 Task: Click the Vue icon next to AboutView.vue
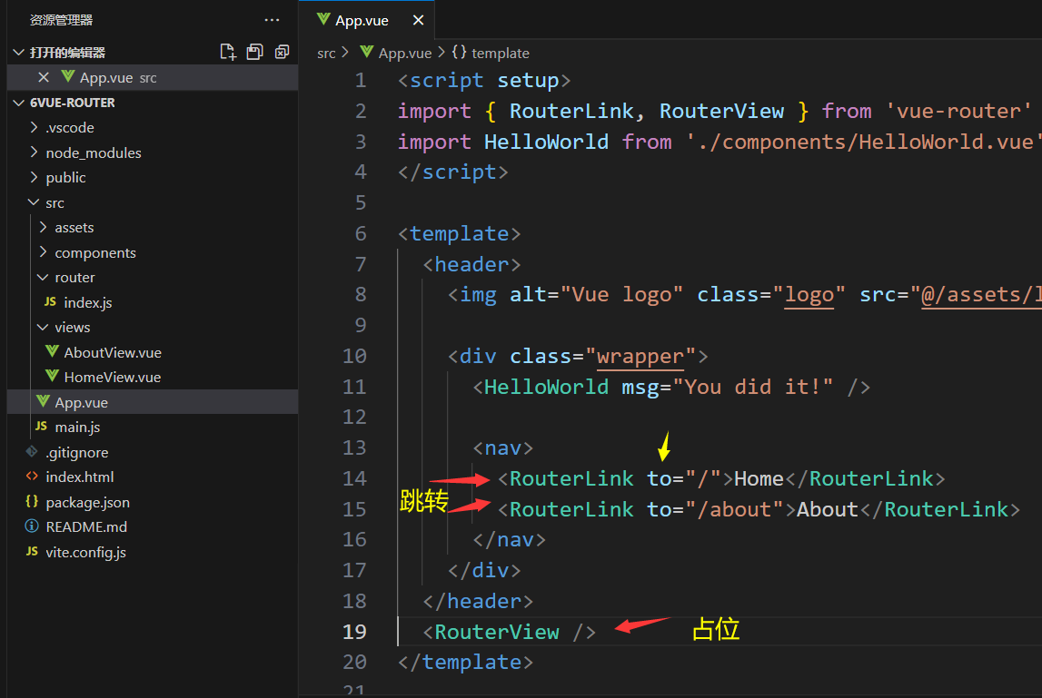click(x=52, y=351)
